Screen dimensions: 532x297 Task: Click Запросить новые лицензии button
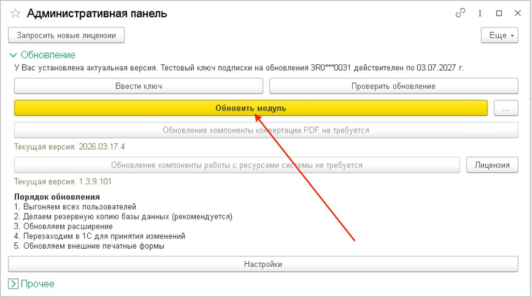coord(66,35)
